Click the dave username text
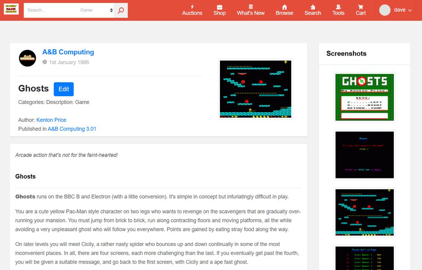Image resolution: width=422 pixels, height=270 pixels. [x=400, y=10]
